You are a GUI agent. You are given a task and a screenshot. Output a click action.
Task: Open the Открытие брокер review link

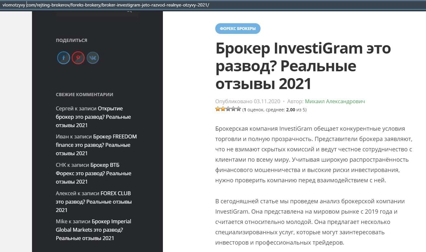pos(93,117)
